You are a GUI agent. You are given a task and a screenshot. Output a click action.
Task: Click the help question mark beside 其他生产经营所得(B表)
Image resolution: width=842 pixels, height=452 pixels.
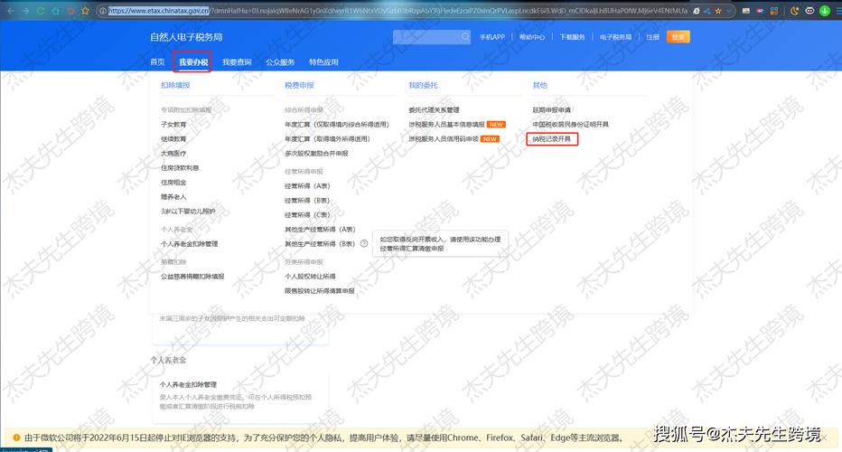click(x=364, y=243)
